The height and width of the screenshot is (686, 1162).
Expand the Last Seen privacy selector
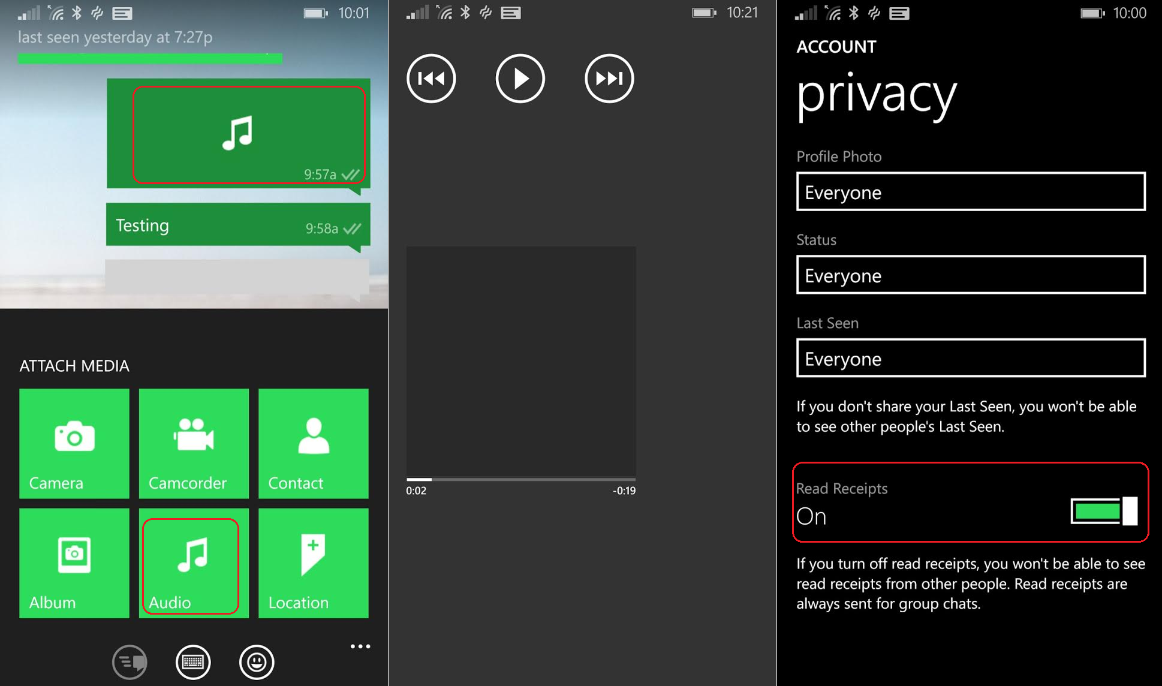[970, 359]
